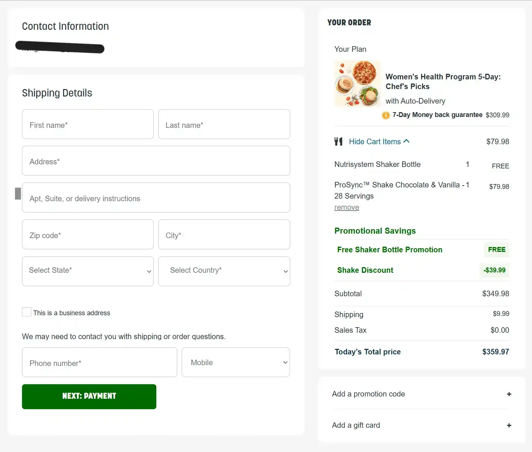This screenshot has height=452, width=532.
Task: Click the fork and knife cart icon
Action: point(338,142)
